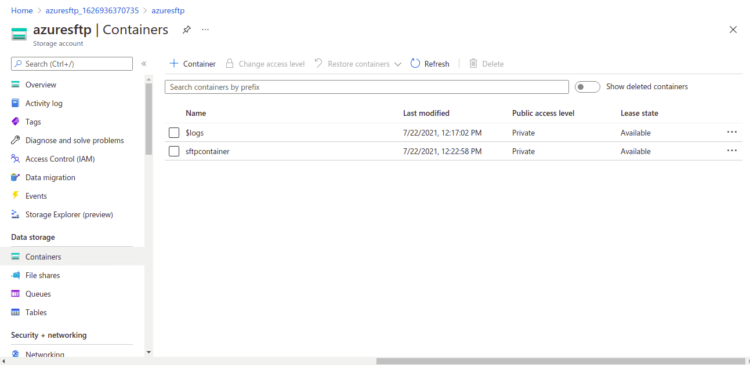Click the sidebar scroll up arrow
This screenshot has height=365, width=750.
pyautogui.click(x=148, y=79)
